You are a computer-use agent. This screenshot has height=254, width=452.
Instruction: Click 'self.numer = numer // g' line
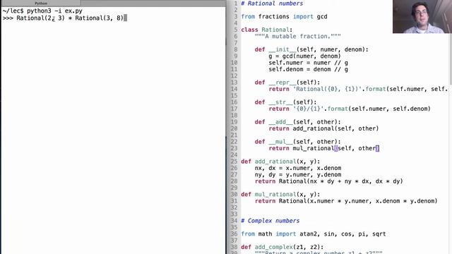click(x=308, y=63)
